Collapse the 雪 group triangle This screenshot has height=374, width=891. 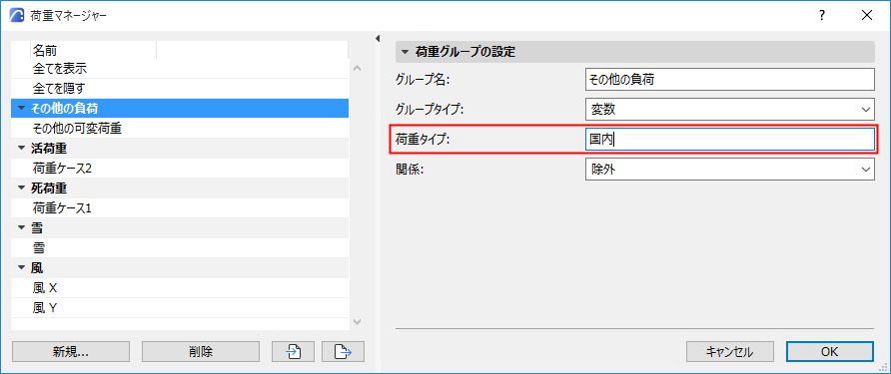point(22,228)
